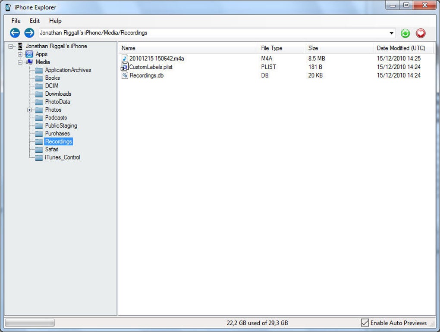Click the progress bar in the status bar

tap(30, 323)
